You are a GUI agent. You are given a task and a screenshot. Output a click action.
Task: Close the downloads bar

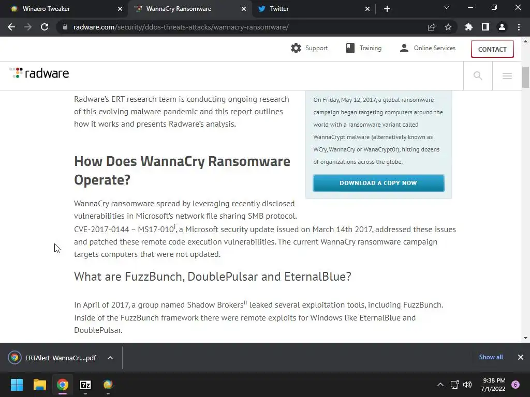pyautogui.click(x=521, y=357)
